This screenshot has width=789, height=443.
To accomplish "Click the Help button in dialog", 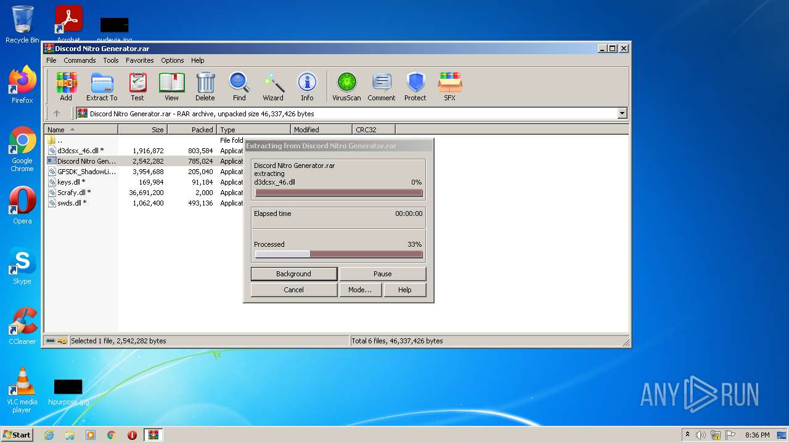I will point(405,290).
